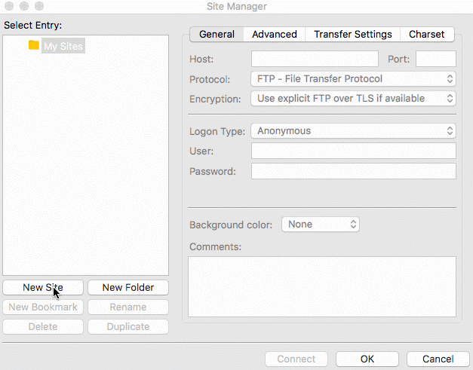This screenshot has width=473, height=370.
Task: Focus the User text field
Action: (x=354, y=151)
